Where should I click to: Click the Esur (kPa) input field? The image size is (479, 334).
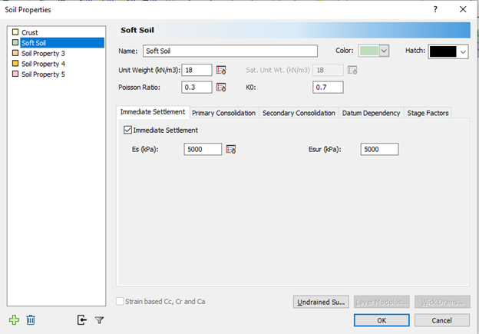click(x=379, y=149)
